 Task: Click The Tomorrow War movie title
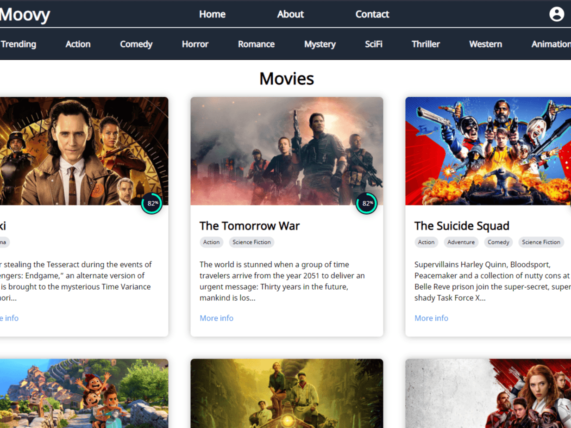coord(250,226)
